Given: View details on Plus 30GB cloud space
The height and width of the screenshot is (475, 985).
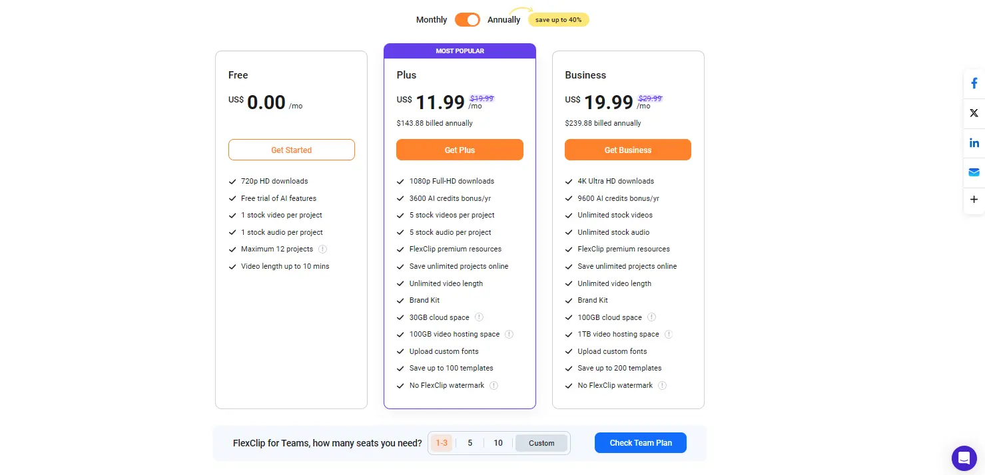Looking at the screenshot, I should [479, 317].
